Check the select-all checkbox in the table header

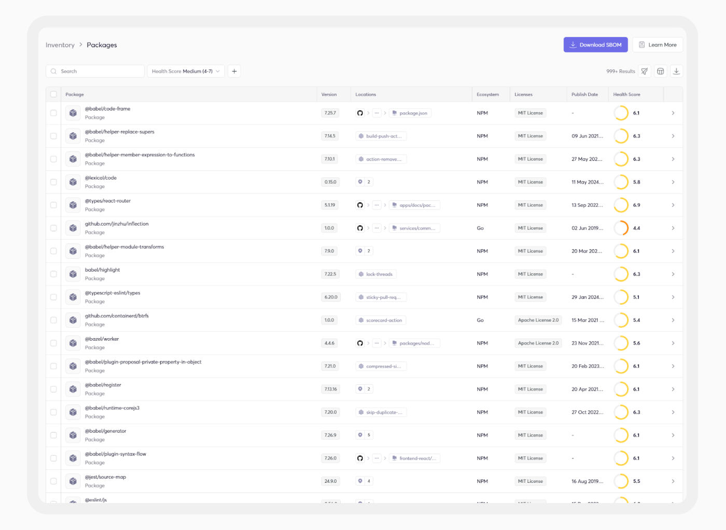pos(53,94)
